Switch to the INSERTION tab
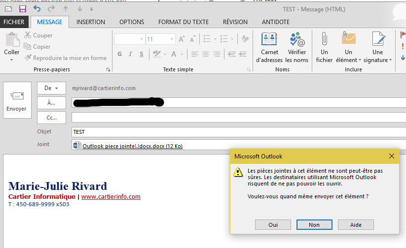The height and width of the screenshot is (248, 406). 91,22
